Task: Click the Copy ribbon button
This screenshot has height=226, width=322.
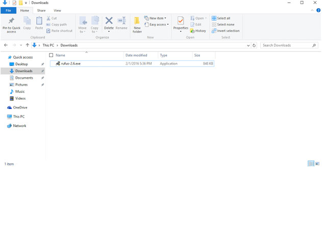Action: coord(27,23)
